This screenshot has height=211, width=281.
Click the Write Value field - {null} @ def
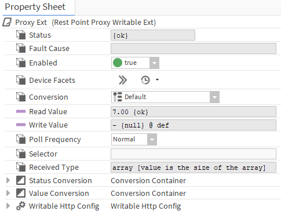tap(194, 125)
